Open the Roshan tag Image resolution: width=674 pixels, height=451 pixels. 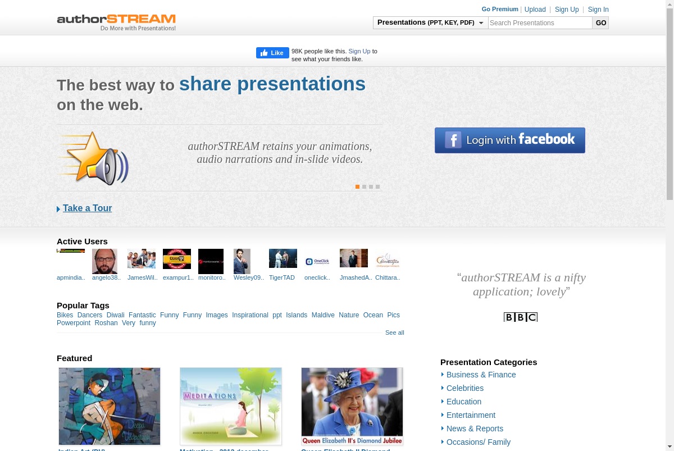tap(106, 323)
